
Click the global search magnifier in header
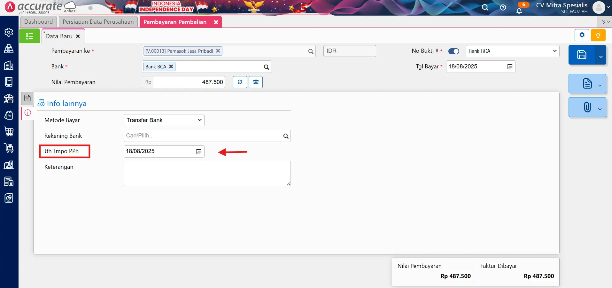(485, 7)
